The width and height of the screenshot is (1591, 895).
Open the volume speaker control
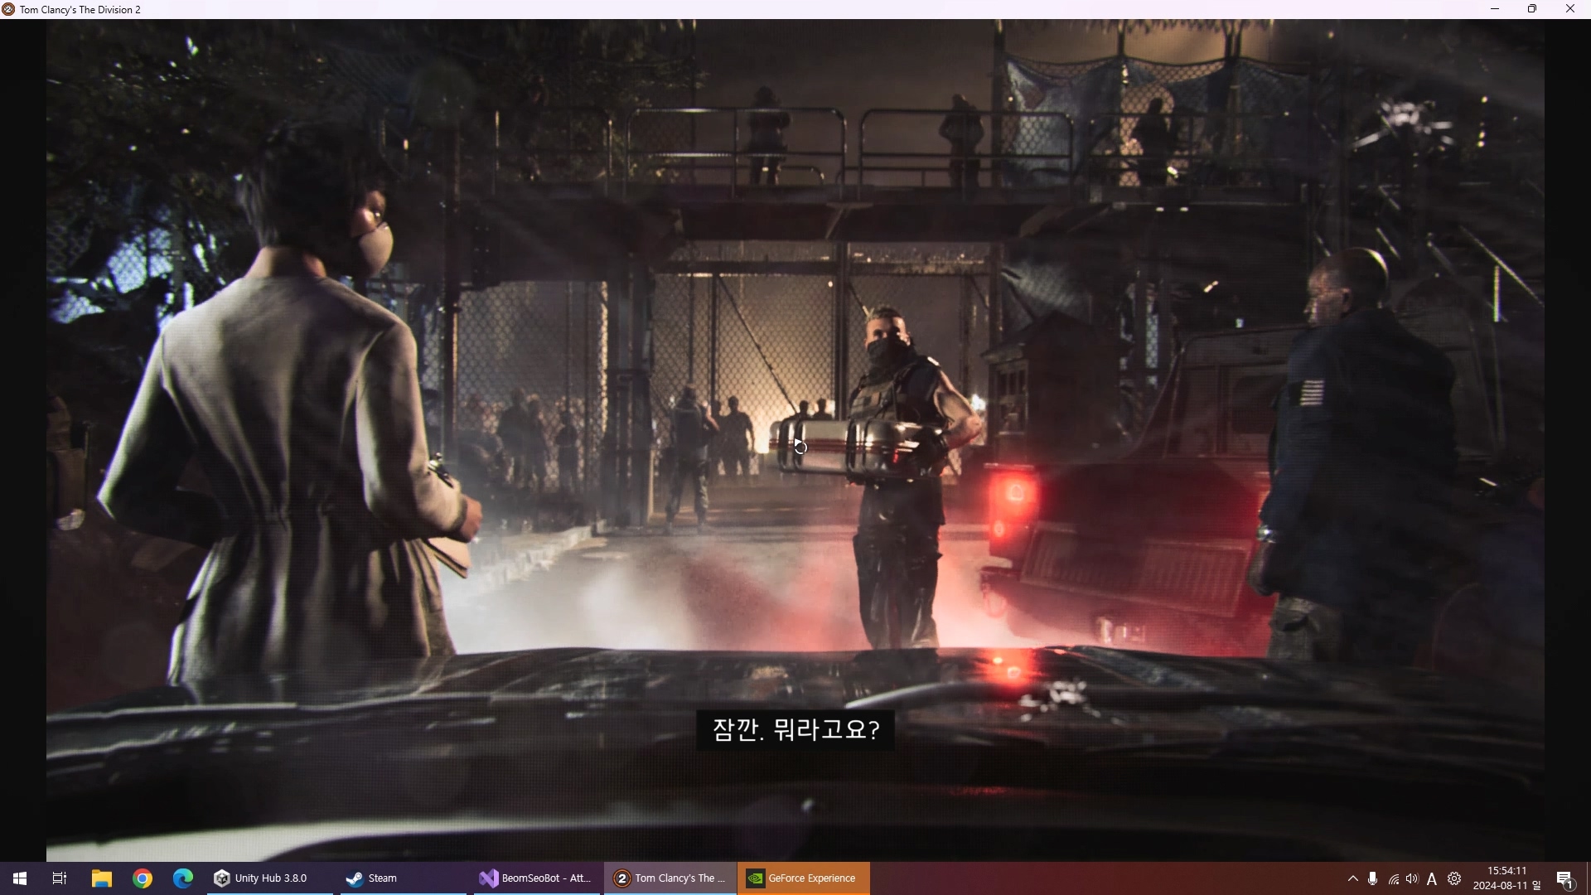(x=1412, y=878)
